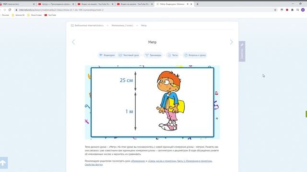Click the library icon in breadcrumb
This screenshot has height=172, width=307.
[x=72, y=25]
